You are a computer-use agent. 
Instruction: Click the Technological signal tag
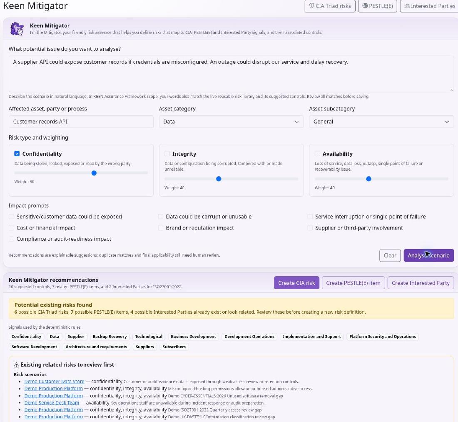(149, 336)
